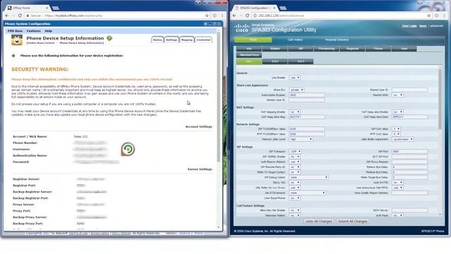Viewport: 451px width, 254px height.
Task: Open the Personal Directory tab
Action: [x=337, y=40]
